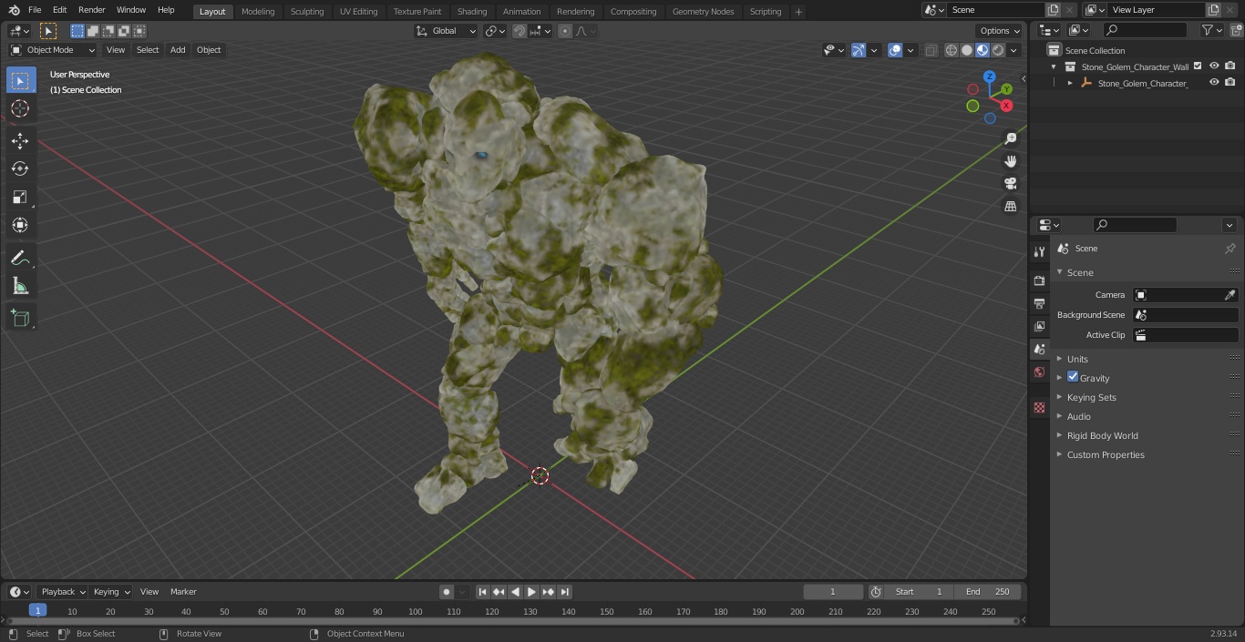Image resolution: width=1245 pixels, height=642 pixels.
Task: Open the Keying dropdown
Action: 111,592
